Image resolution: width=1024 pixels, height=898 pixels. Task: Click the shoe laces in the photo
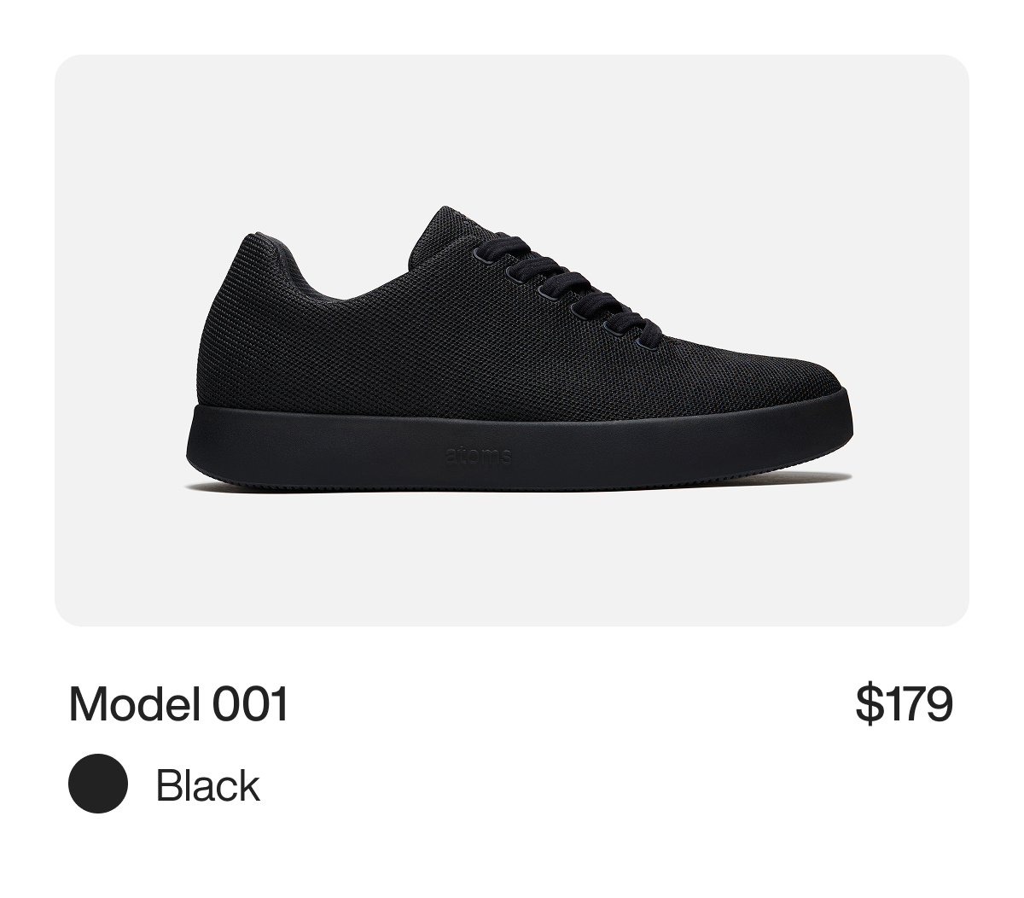(555, 282)
